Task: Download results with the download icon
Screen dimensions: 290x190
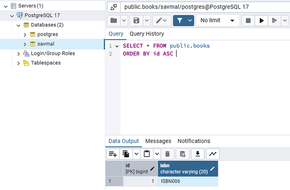Action: (198, 154)
